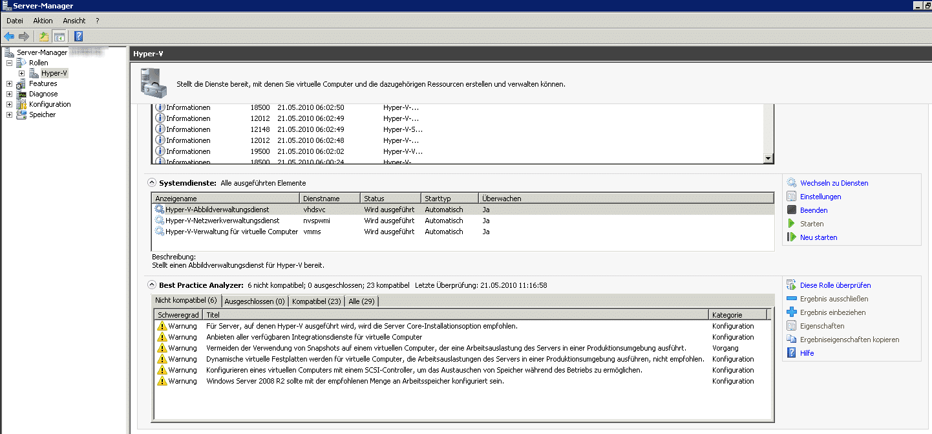Expand the Konfiguration tree node
The width and height of the screenshot is (932, 434).
pos(9,104)
